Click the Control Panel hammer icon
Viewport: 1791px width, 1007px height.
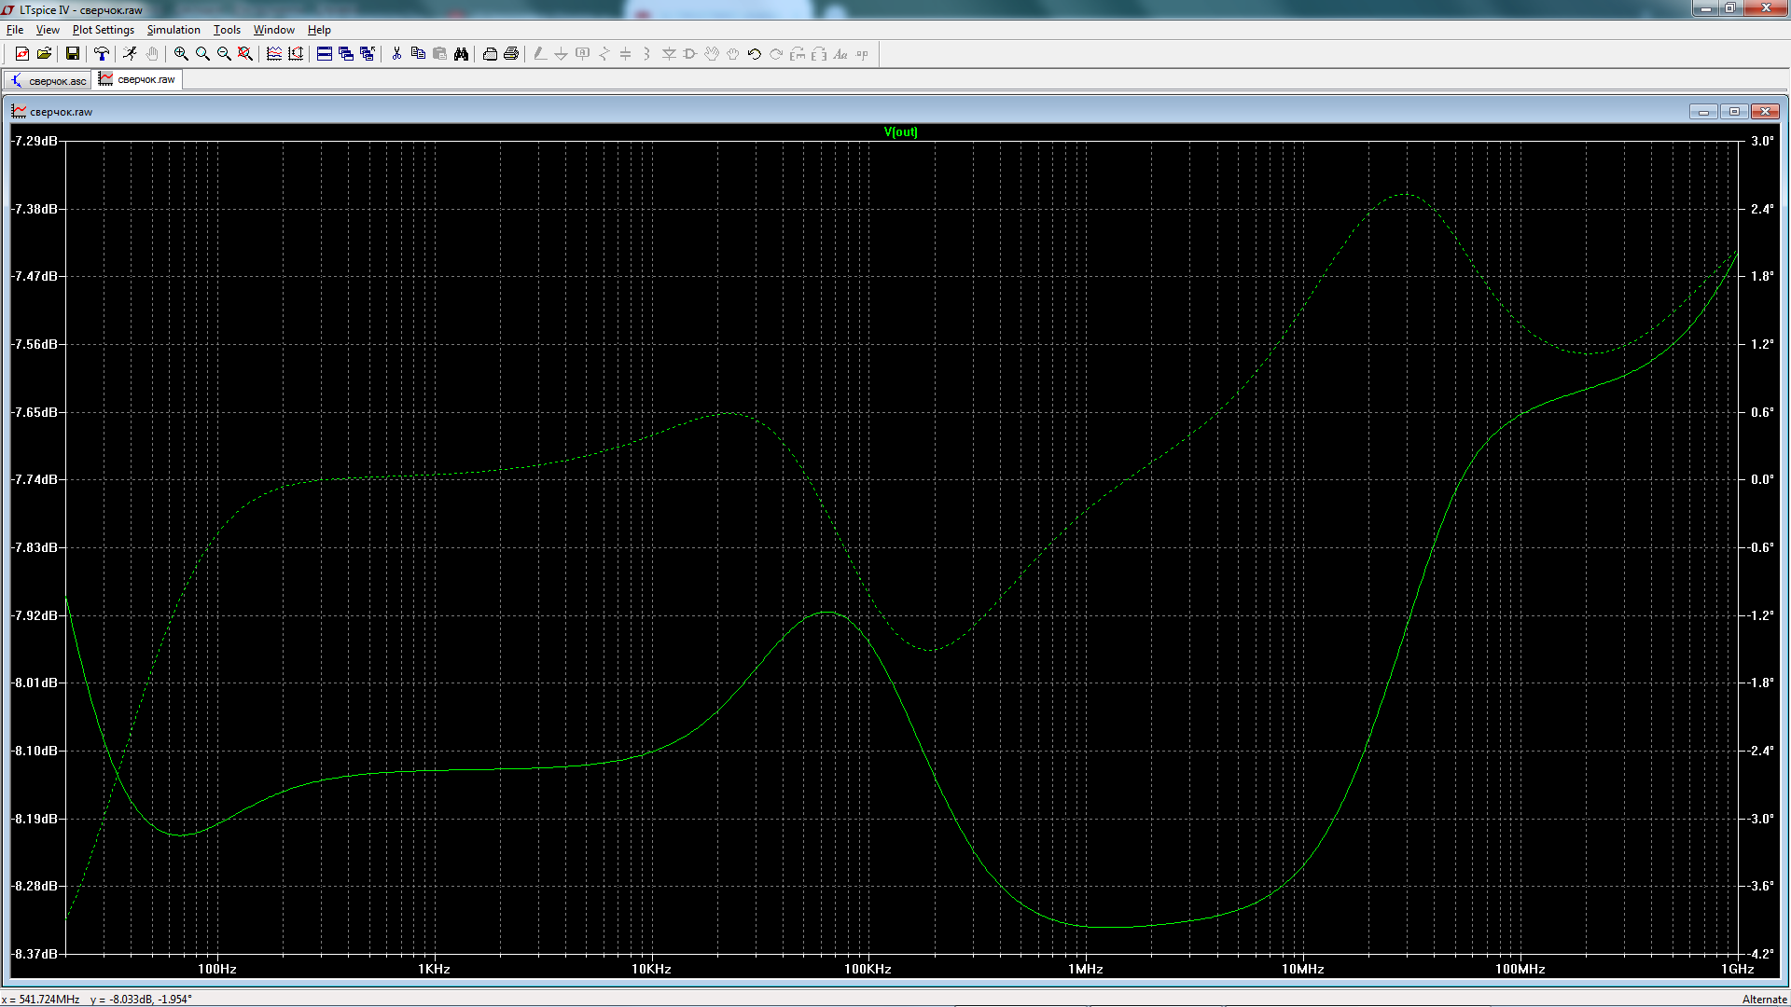click(x=101, y=54)
